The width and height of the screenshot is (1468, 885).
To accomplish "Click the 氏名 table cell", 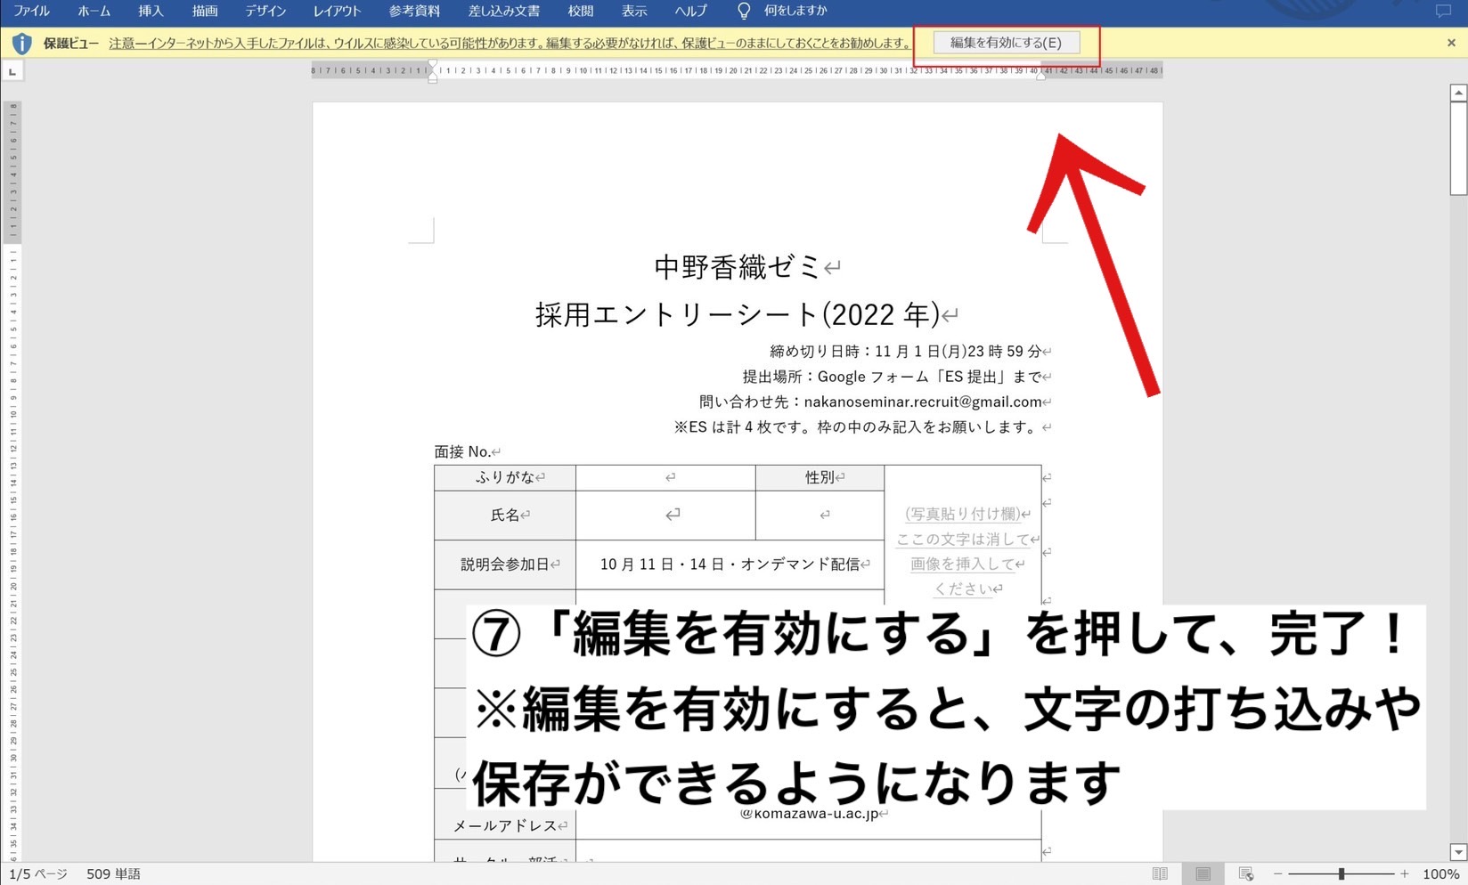I will click(505, 515).
